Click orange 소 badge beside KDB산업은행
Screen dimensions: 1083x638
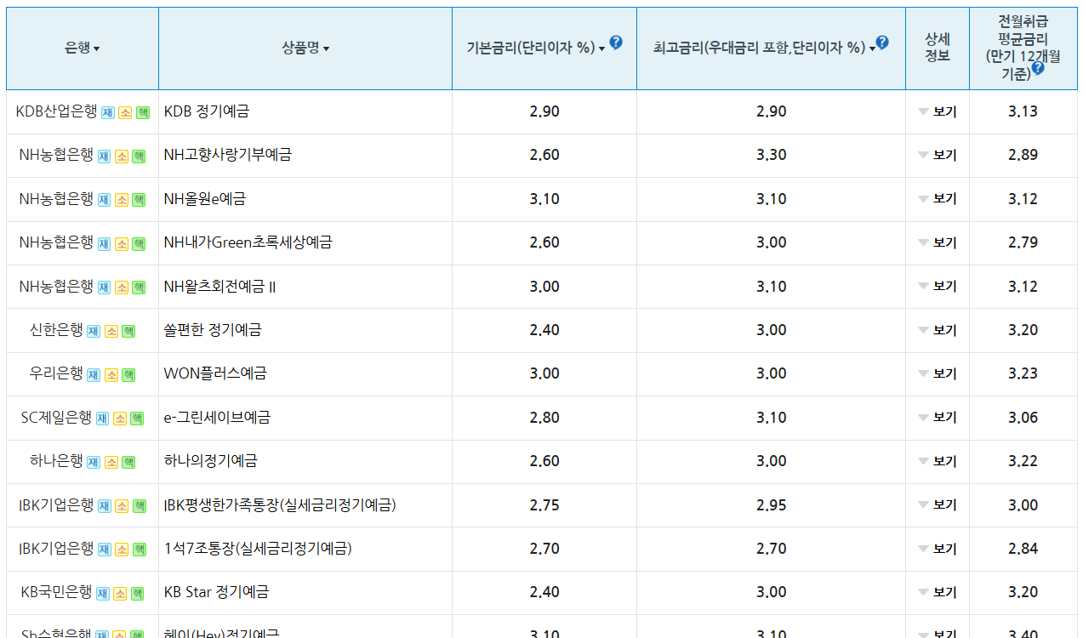tap(125, 112)
